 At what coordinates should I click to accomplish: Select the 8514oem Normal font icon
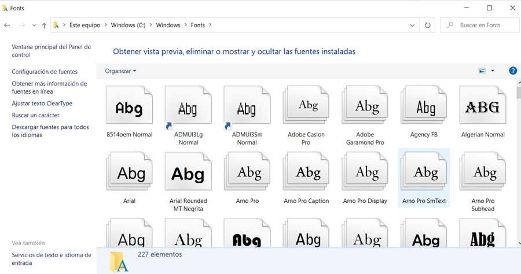(x=129, y=105)
